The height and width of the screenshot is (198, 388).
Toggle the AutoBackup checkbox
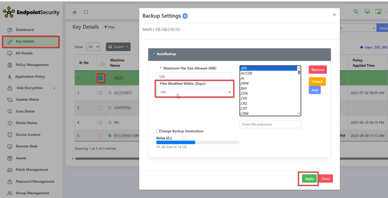point(154,54)
